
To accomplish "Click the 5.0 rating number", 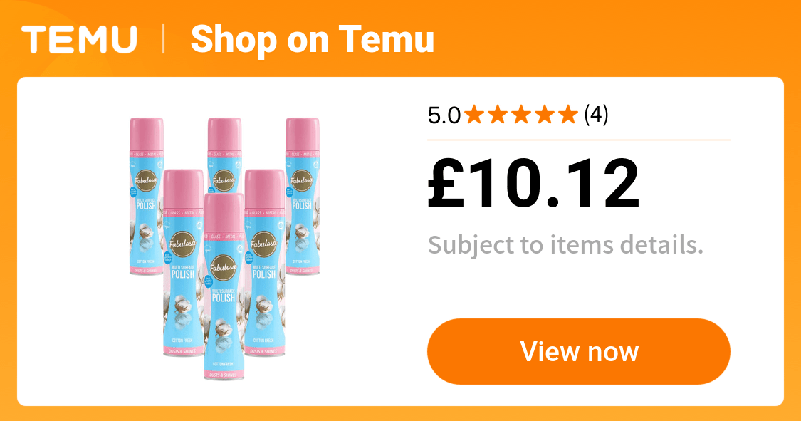I will pos(444,115).
